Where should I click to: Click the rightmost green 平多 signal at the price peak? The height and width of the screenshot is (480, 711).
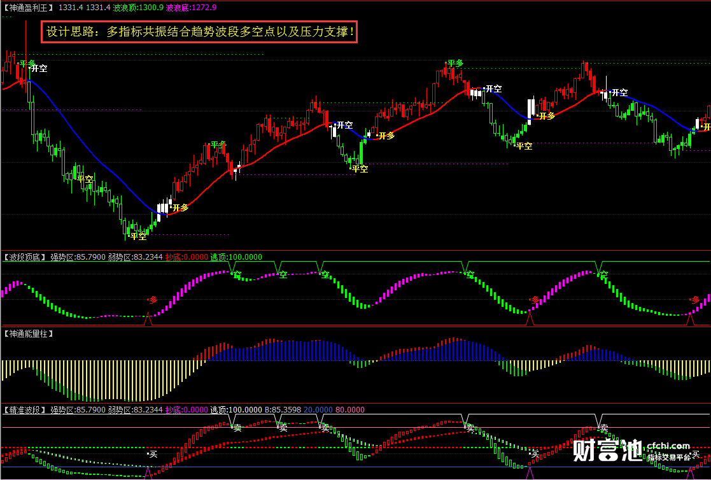[x=456, y=64]
